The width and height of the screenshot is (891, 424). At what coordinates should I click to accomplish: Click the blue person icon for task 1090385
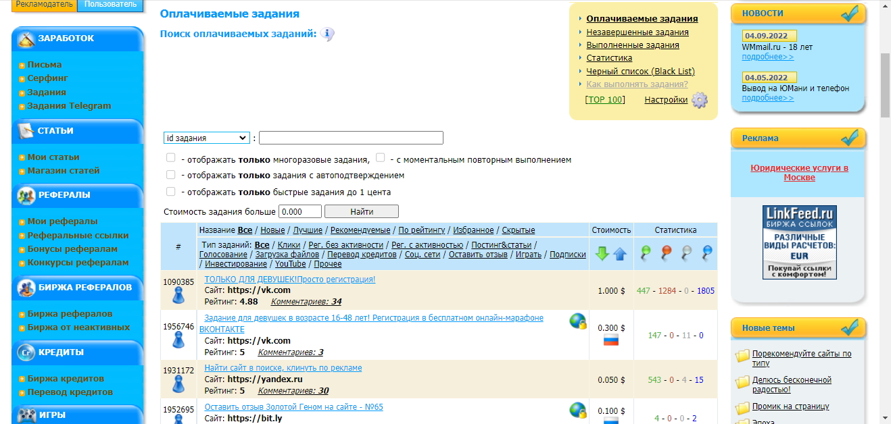coord(178,296)
